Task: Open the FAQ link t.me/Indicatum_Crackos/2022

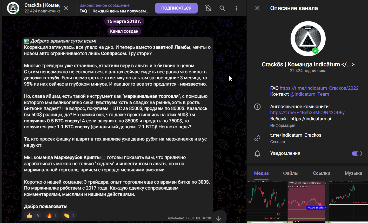Action: [x=319, y=88]
